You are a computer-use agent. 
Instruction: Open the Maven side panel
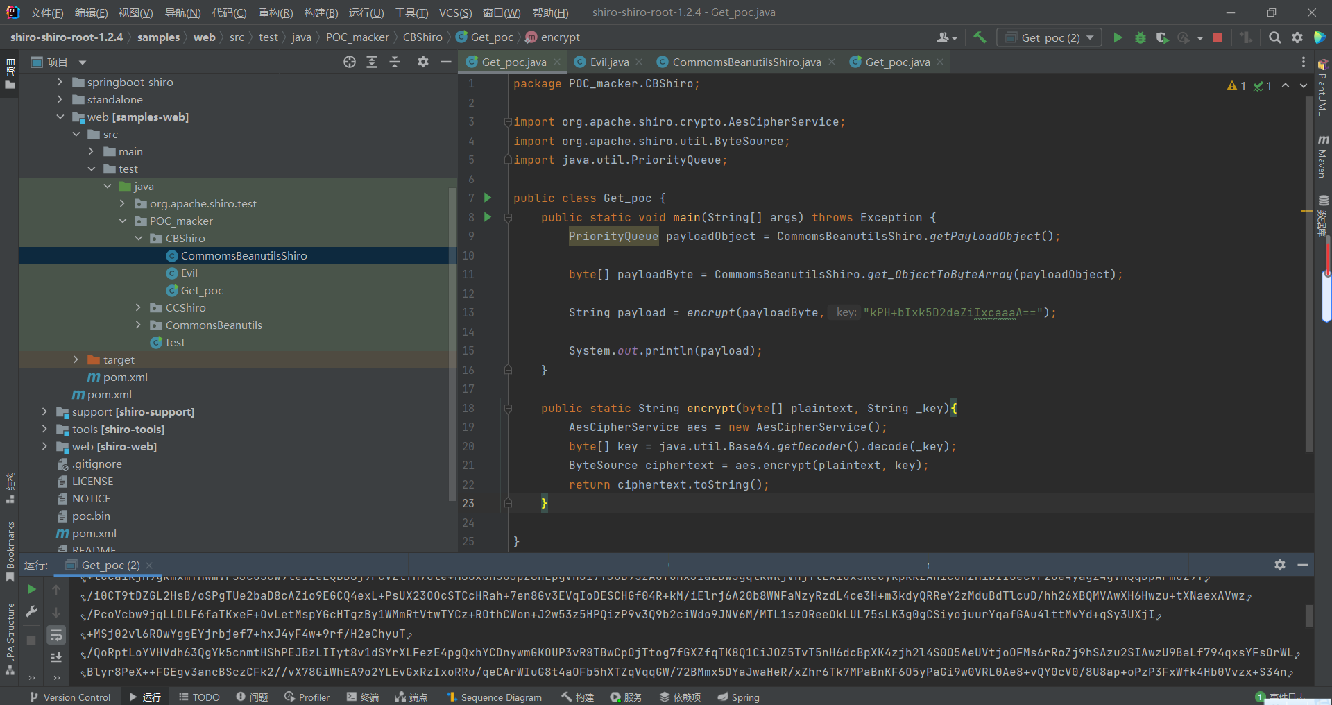click(1323, 156)
